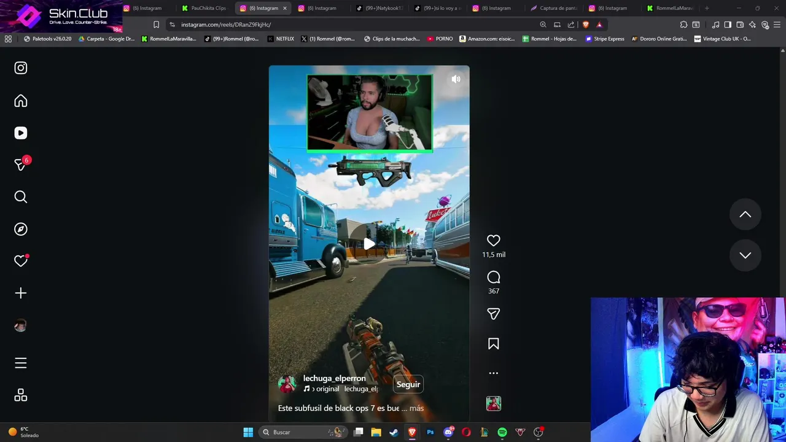Open the Brave Shields lion icon

[x=585, y=25]
